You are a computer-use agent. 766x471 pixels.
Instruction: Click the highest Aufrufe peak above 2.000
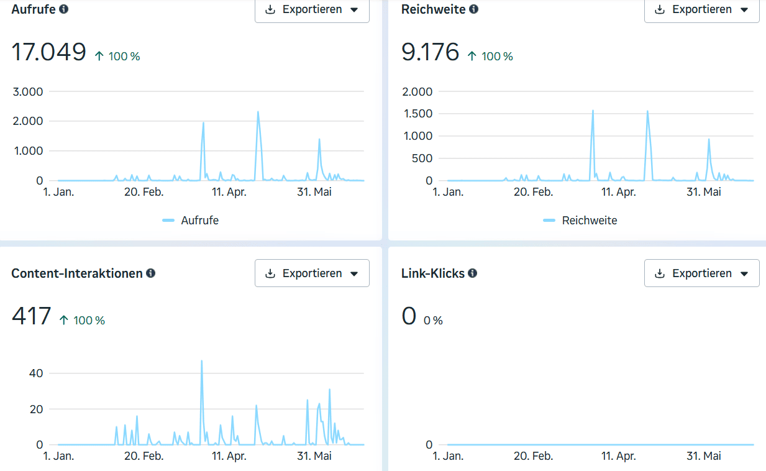258,112
